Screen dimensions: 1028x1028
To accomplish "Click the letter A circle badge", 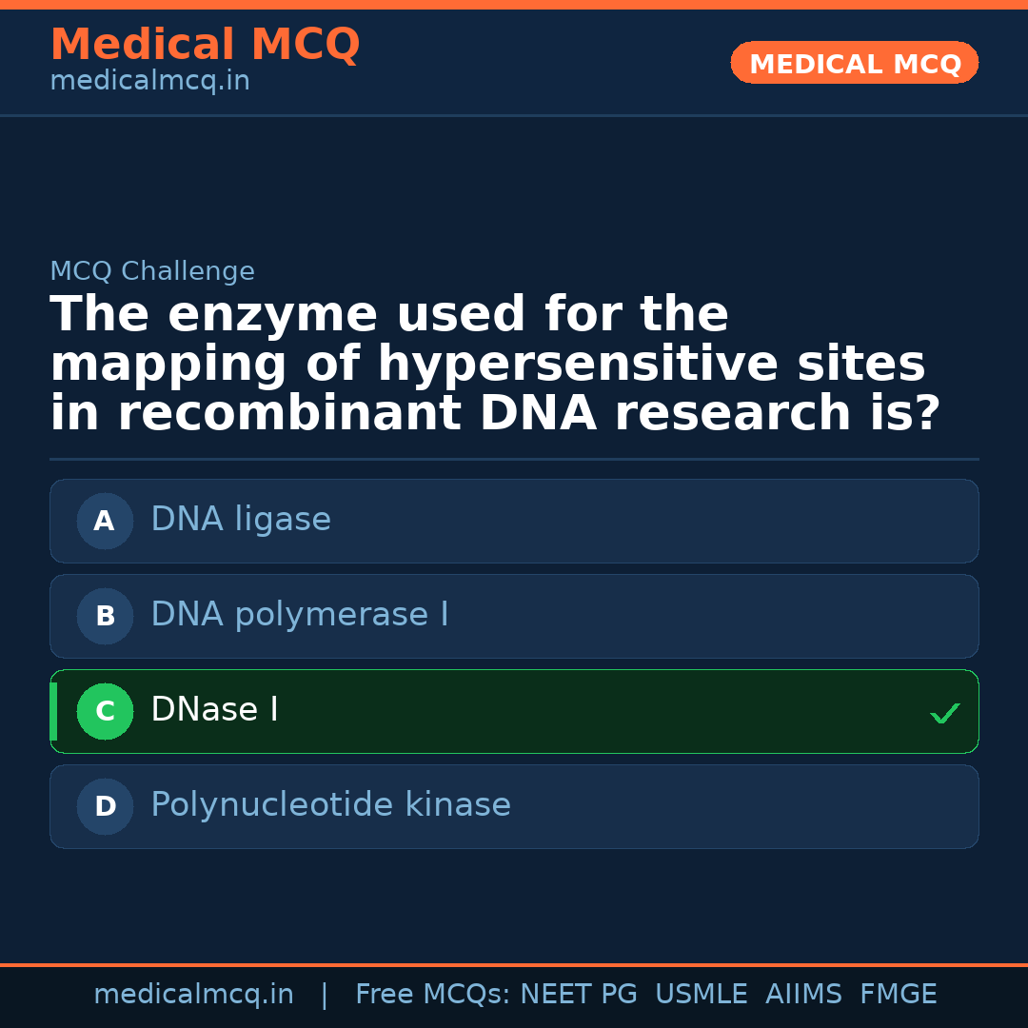I will pyautogui.click(x=105, y=521).
